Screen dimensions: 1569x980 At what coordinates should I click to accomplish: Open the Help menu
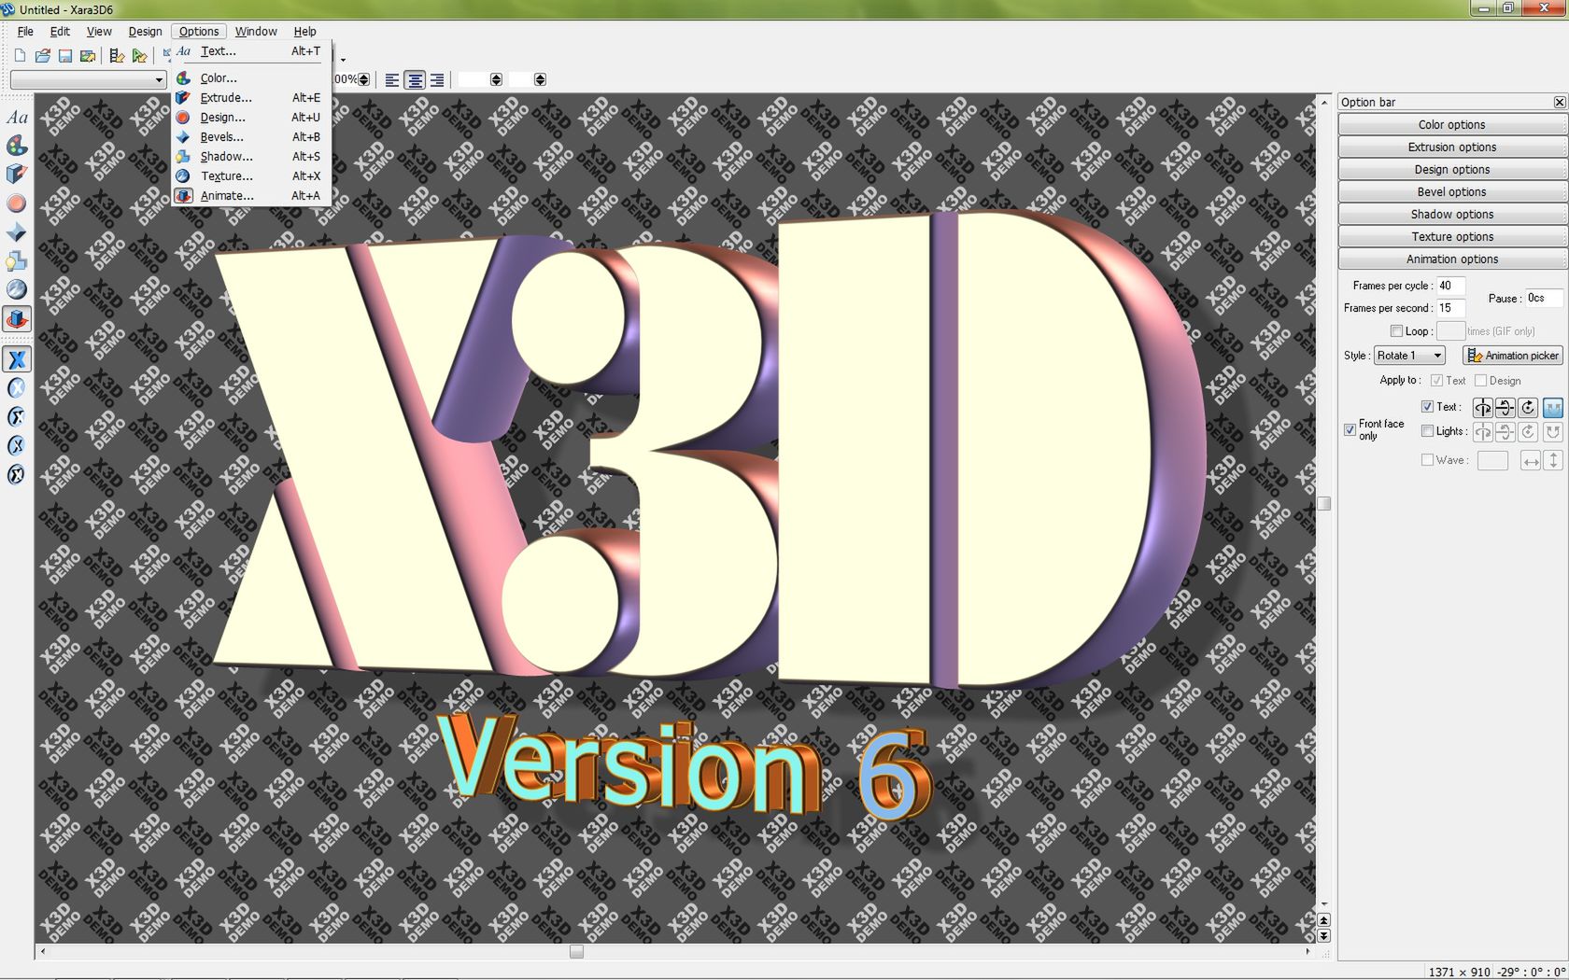pyautogui.click(x=304, y=32)
